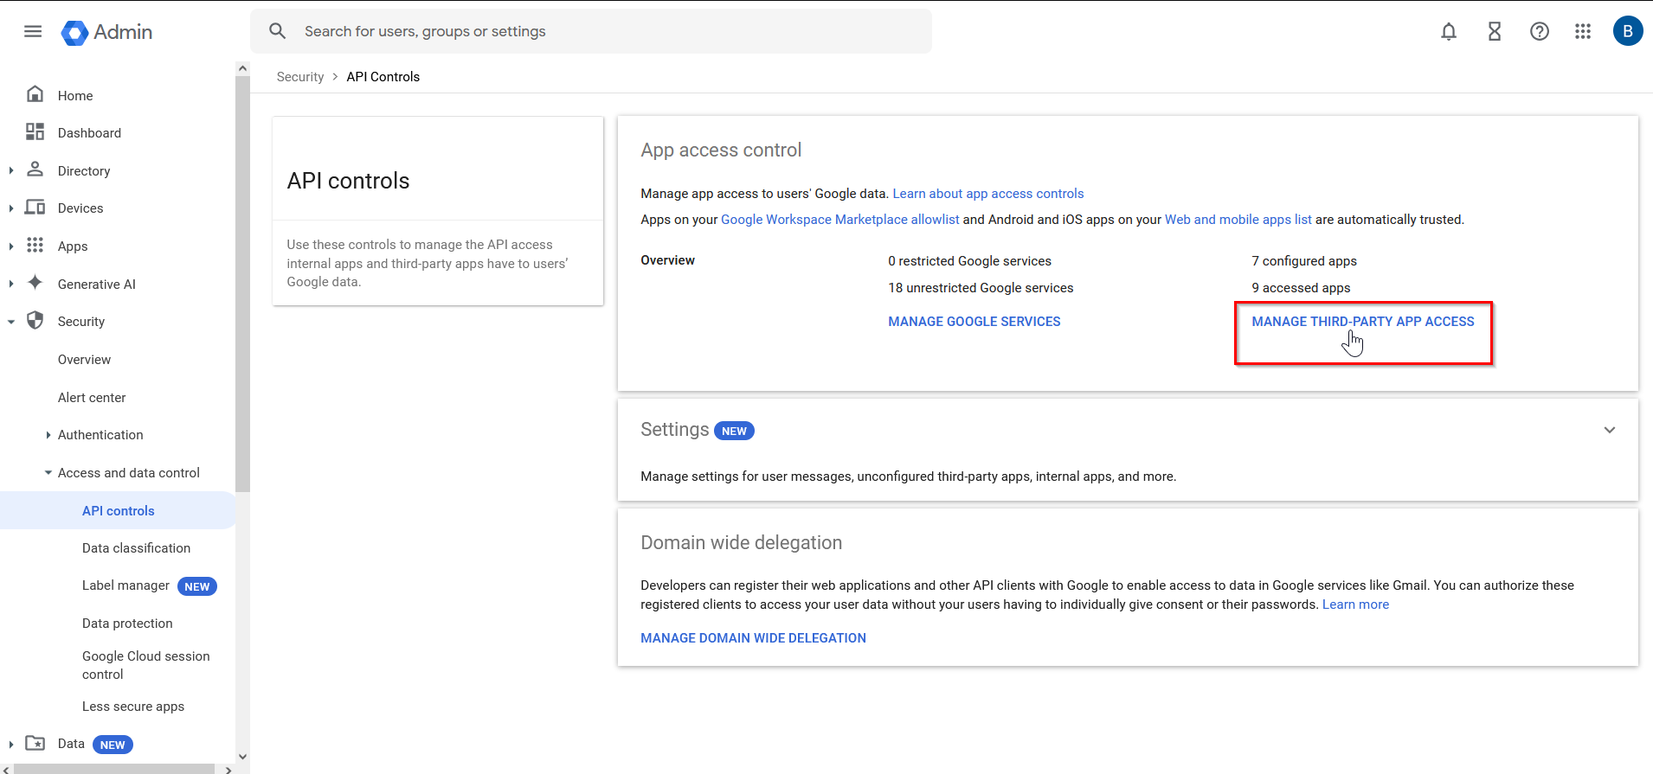Select Data classification in sidebar
Image resolution: width=1653 pixels, height=774 pixels.
pyautogui.click(x=136, y=548)
